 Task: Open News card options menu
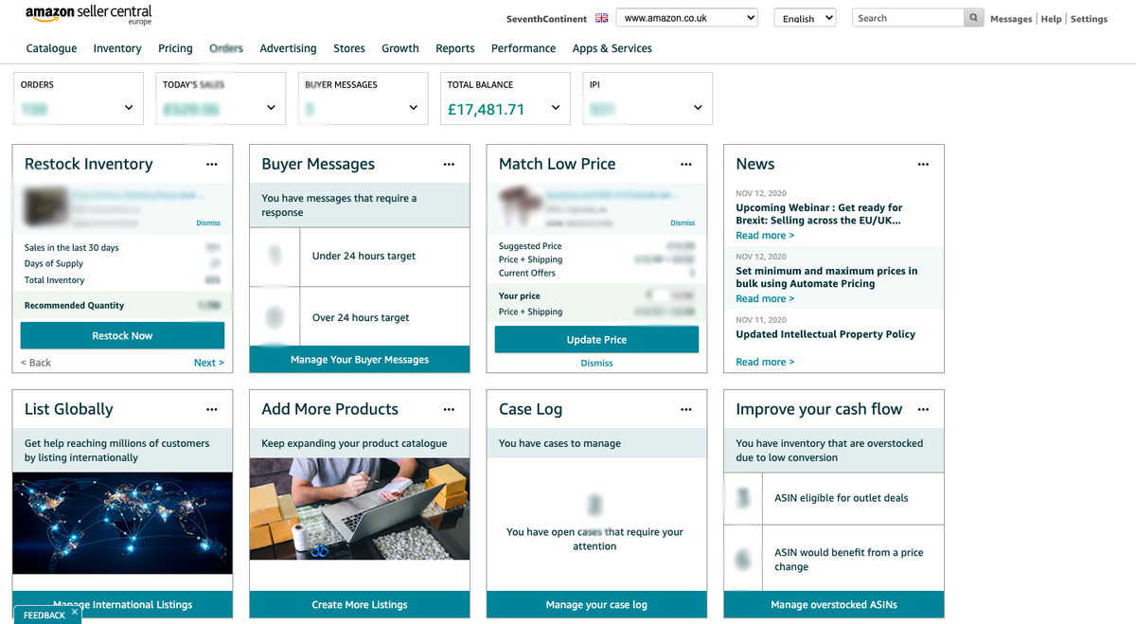(923, 164)
